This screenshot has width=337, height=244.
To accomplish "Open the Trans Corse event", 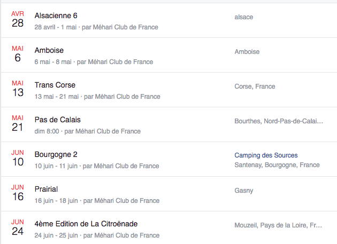I will (x=55, y=85).
